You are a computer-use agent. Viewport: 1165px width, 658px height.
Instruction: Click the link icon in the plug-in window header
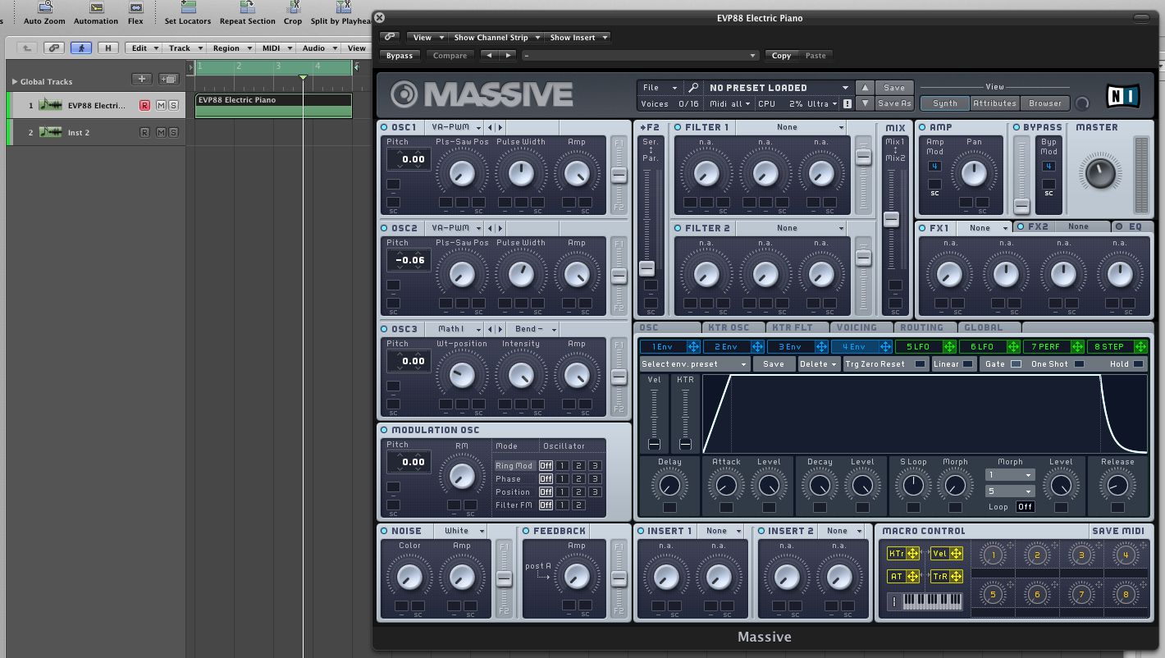(x=389, y=37)
